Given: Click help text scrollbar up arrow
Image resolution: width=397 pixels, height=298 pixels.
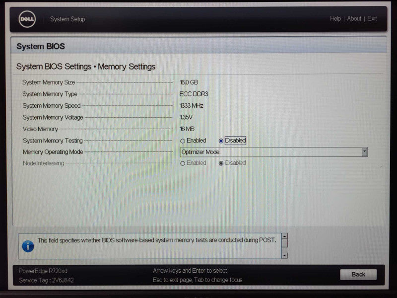Looking at the screenshot, I should (x=284, y=236).
